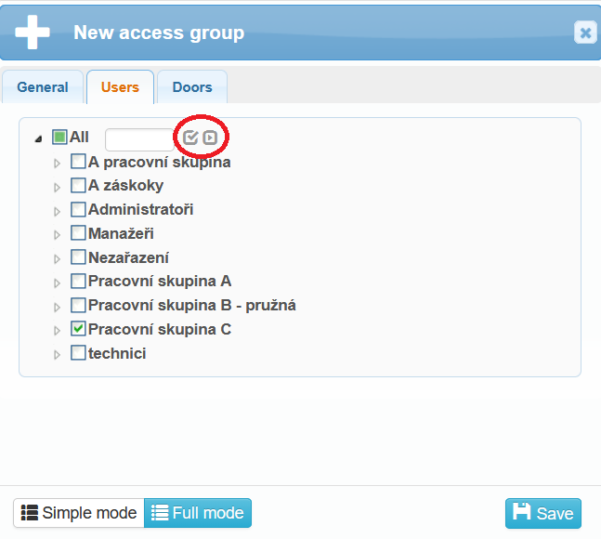Image resolution: width=601 pixels, height=539 pixels.
Task: Collapse the All tree node
Action: tap(38, 138)
